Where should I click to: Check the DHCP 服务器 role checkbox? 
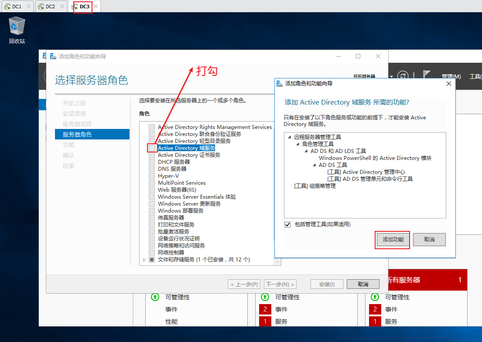click(152, 162)
